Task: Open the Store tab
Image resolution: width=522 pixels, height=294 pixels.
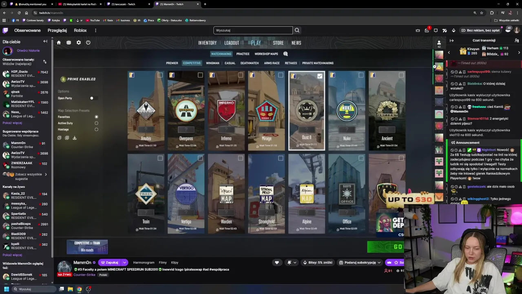Action: [278, 43]
